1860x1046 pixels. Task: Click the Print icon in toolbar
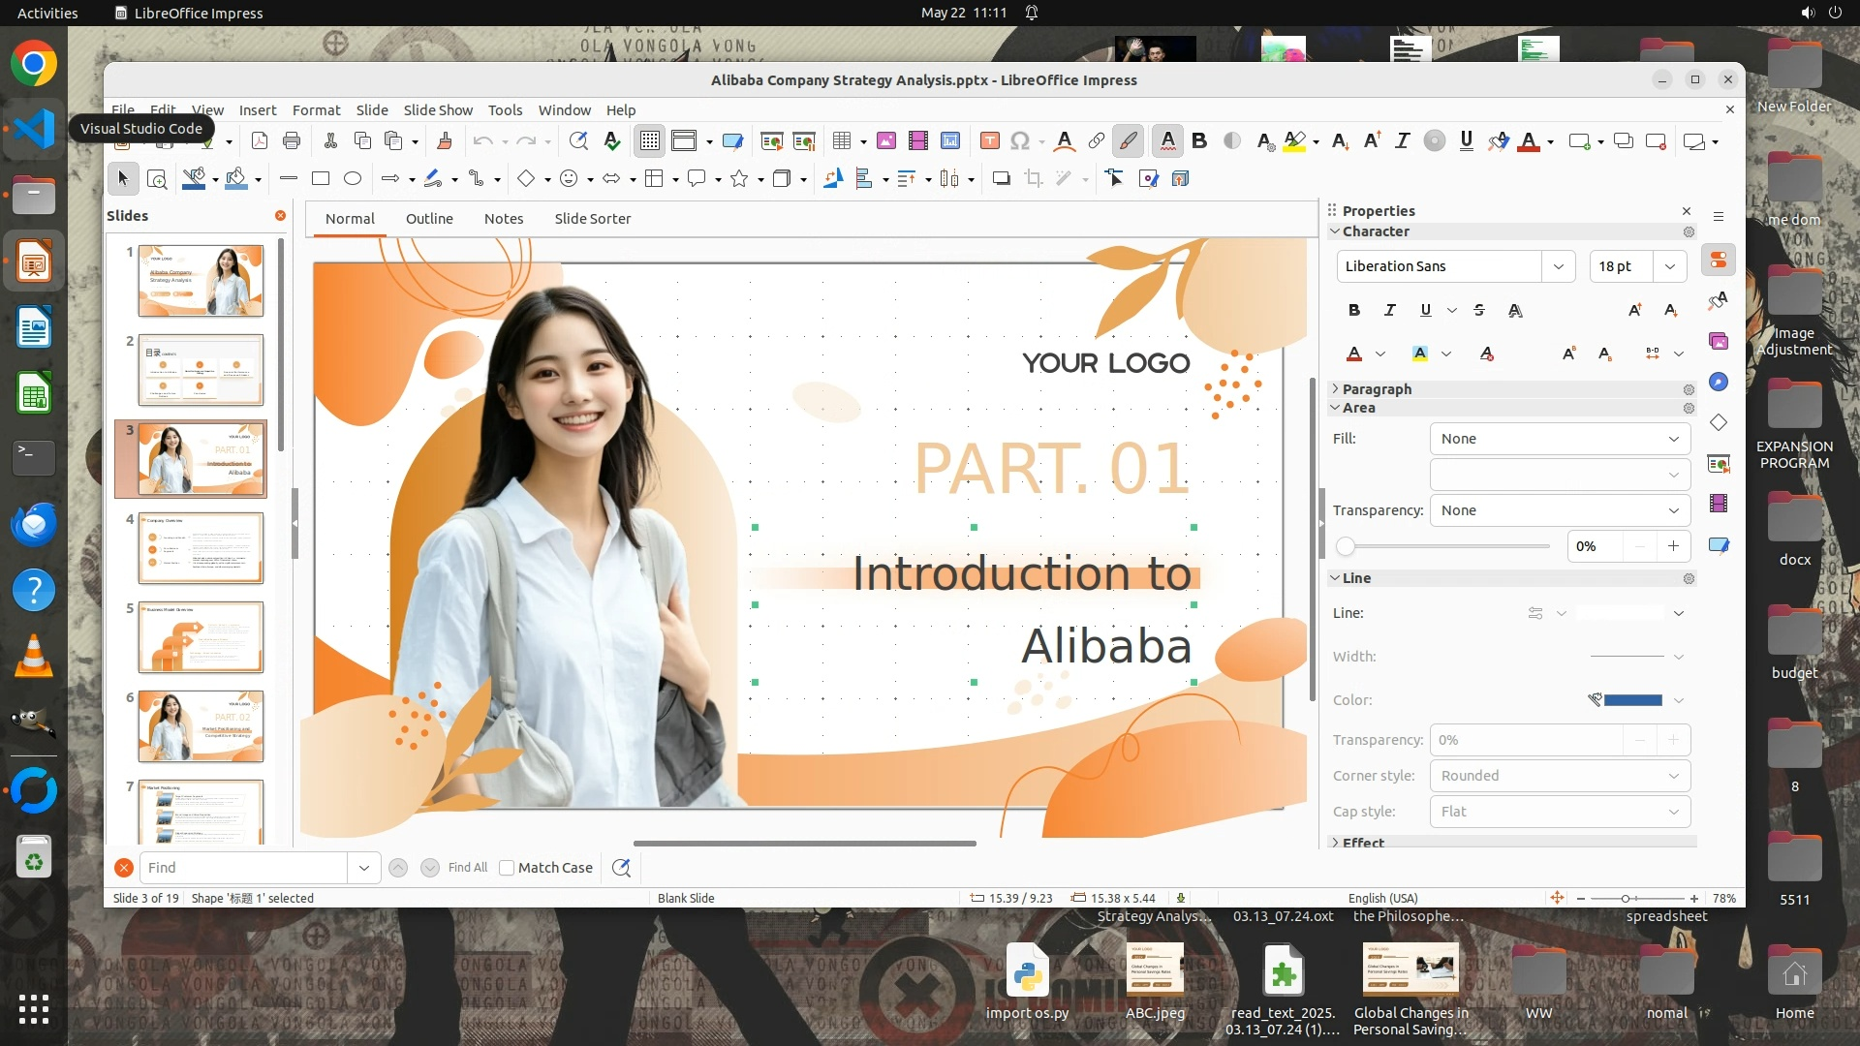coord(292,141)
